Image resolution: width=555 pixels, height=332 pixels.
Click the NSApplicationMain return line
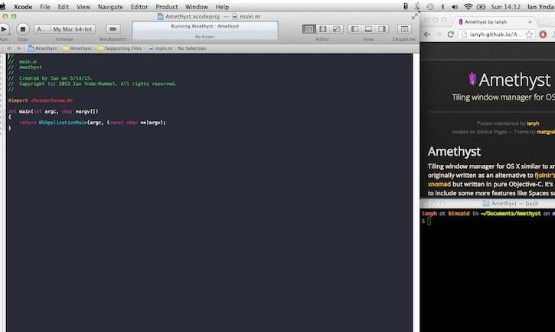coord(93,123)
